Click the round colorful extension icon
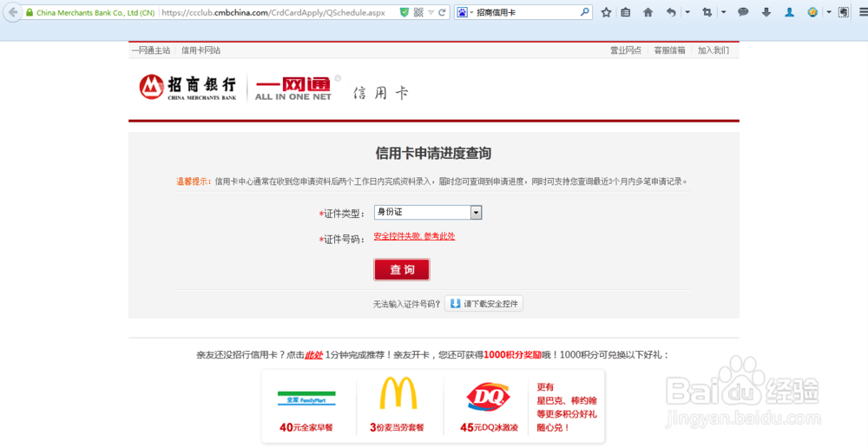 tap(812, 12)
